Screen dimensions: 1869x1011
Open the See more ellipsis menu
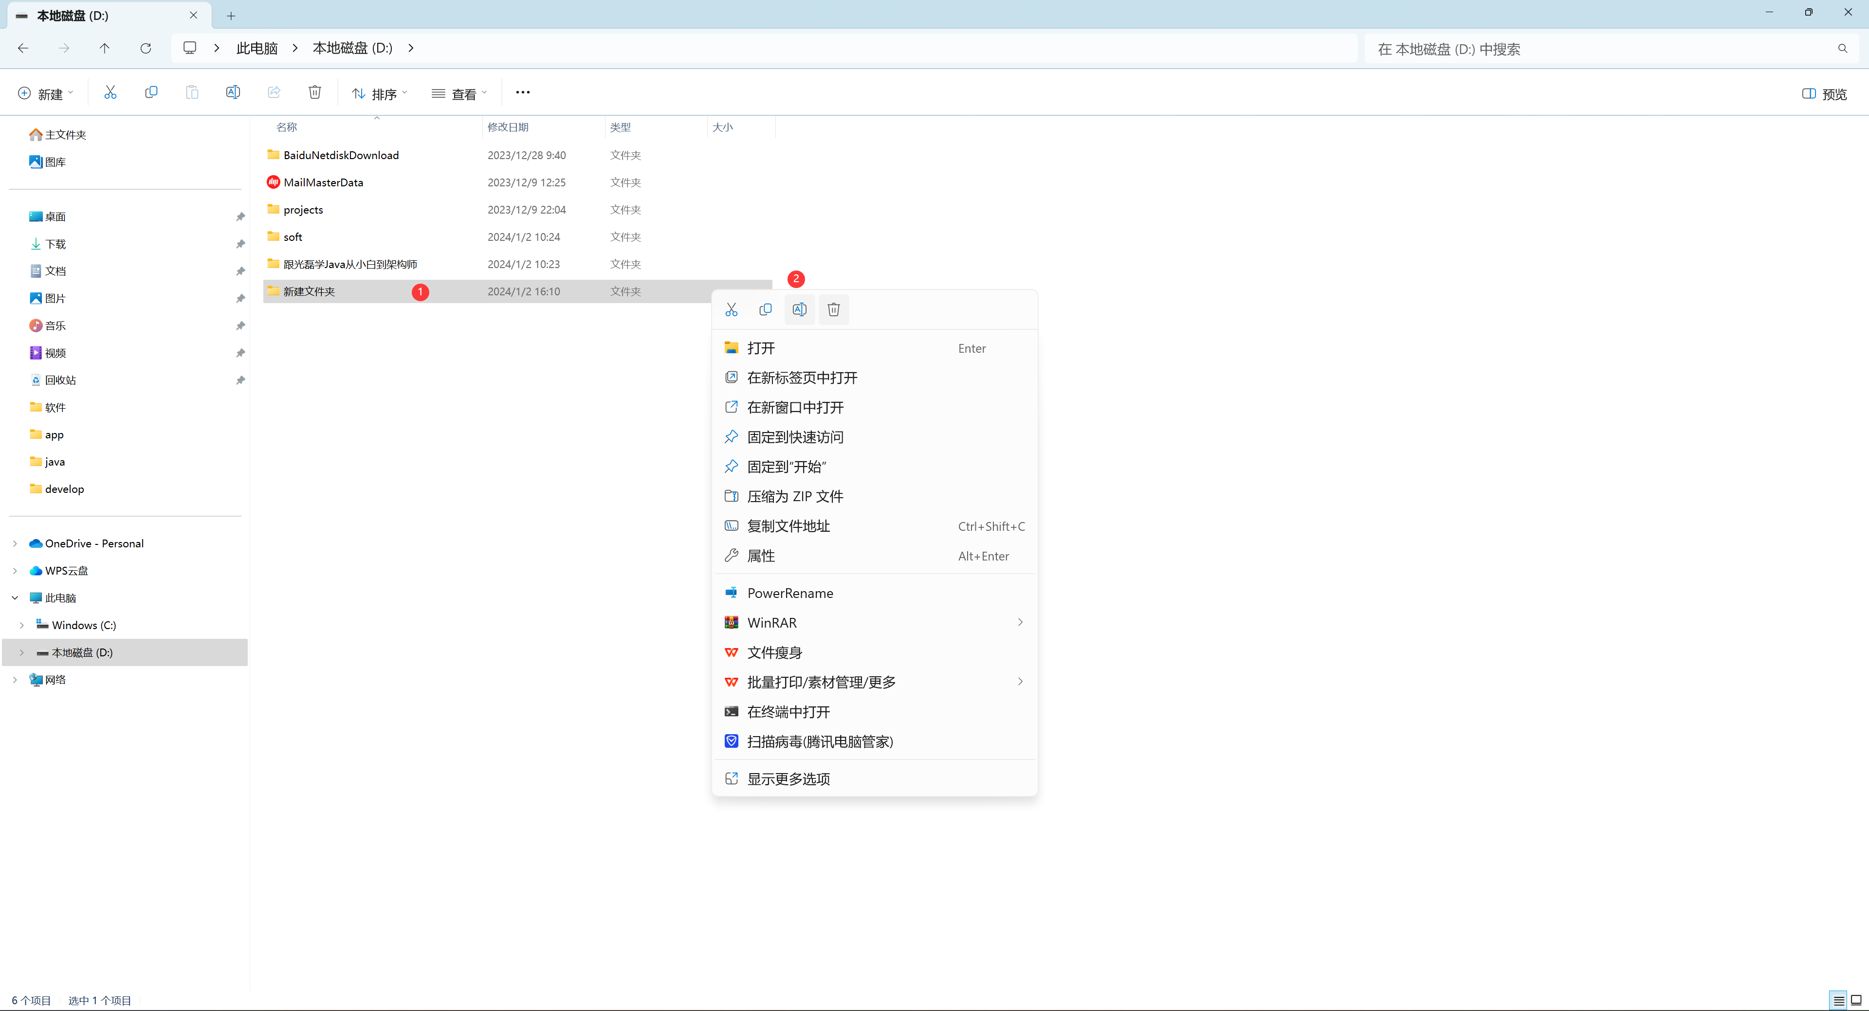(x=522, y=93)
